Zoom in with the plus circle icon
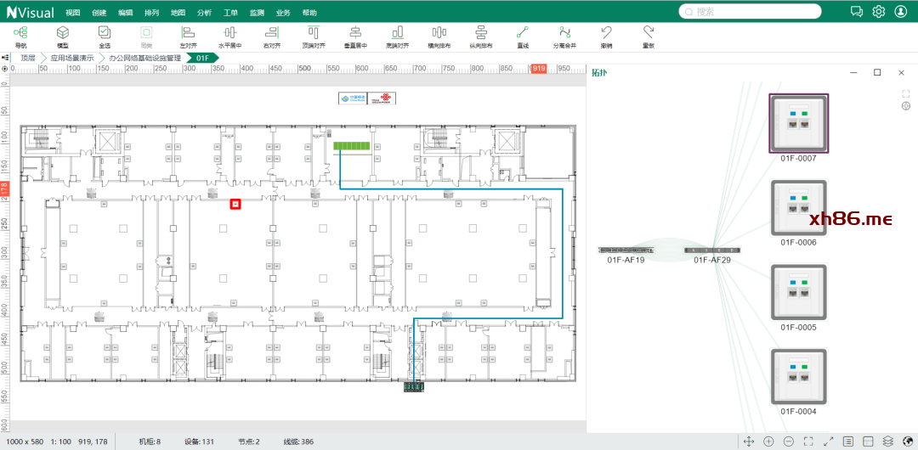The width and height of the screenshot is (918, 450). click(x=768, y=442)
